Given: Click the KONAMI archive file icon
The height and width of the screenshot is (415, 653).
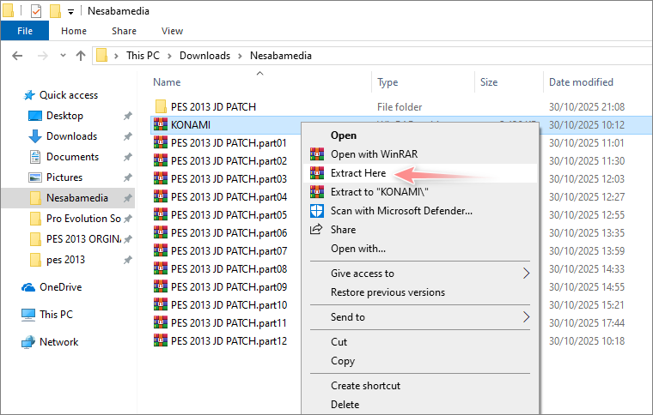Looking at the screenshot, I should point(160,125).
